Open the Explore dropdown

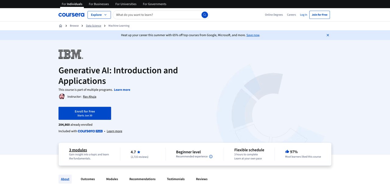99,15
